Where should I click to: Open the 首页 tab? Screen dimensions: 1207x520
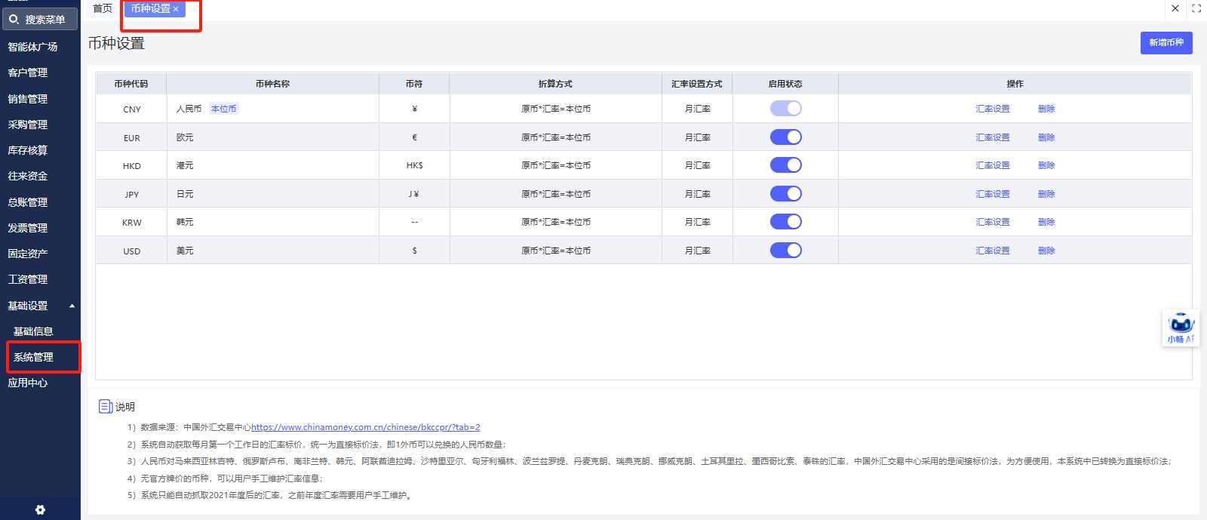103,8
